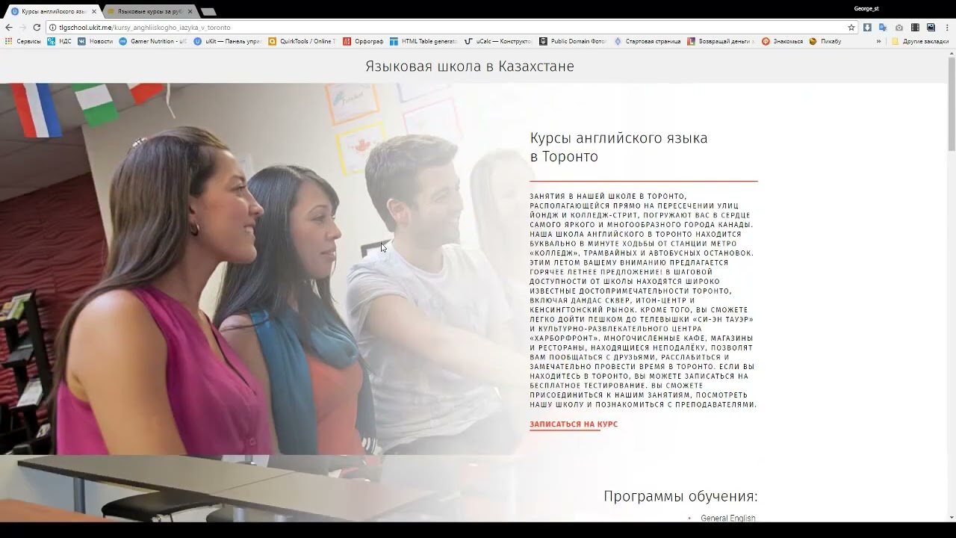The height and width of the screenshot is (538, 956).
Task: Open the HTML Table generator bookmark
Action: coord(423,41)
